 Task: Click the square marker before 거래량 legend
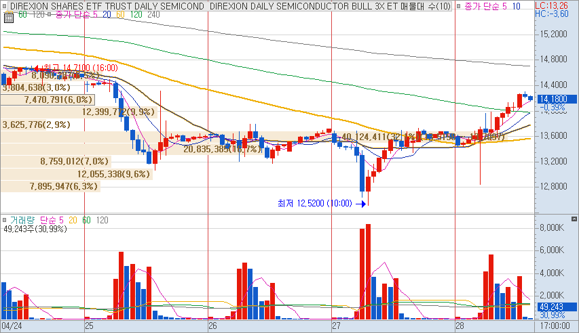(5, 220)
